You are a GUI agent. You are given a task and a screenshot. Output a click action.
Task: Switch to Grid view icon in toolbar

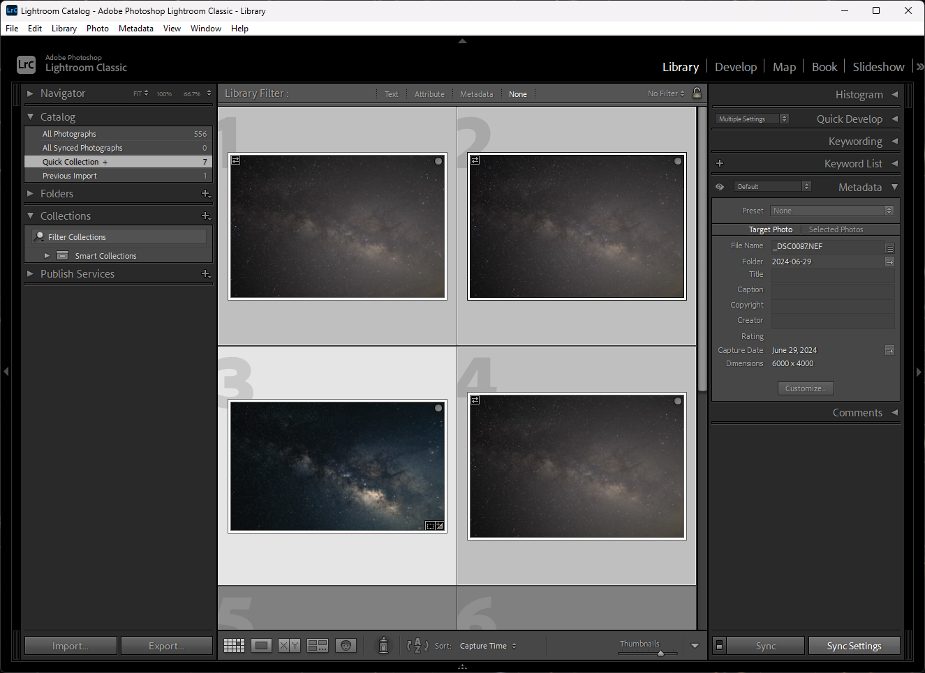pos(234,646)
